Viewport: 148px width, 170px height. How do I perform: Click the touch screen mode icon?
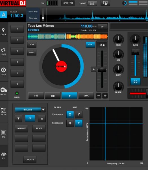(105, 3)
